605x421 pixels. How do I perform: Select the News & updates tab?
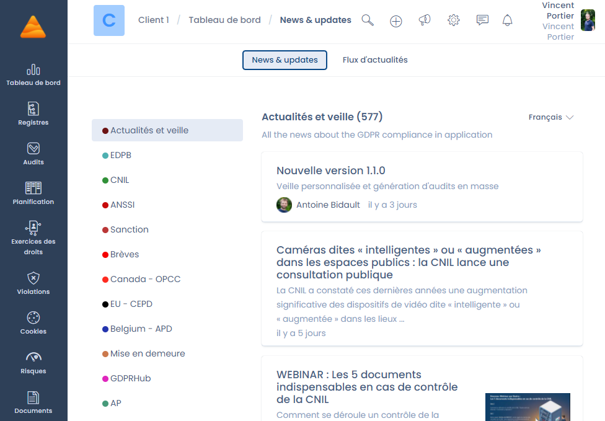(285, 60)
